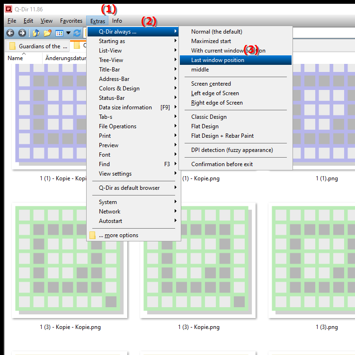Expand the Title-Bar submenu

click(x=133, y=70)
